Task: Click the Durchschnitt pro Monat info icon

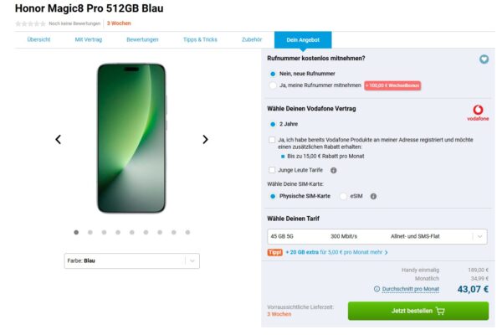Action: tap(376, 289)
